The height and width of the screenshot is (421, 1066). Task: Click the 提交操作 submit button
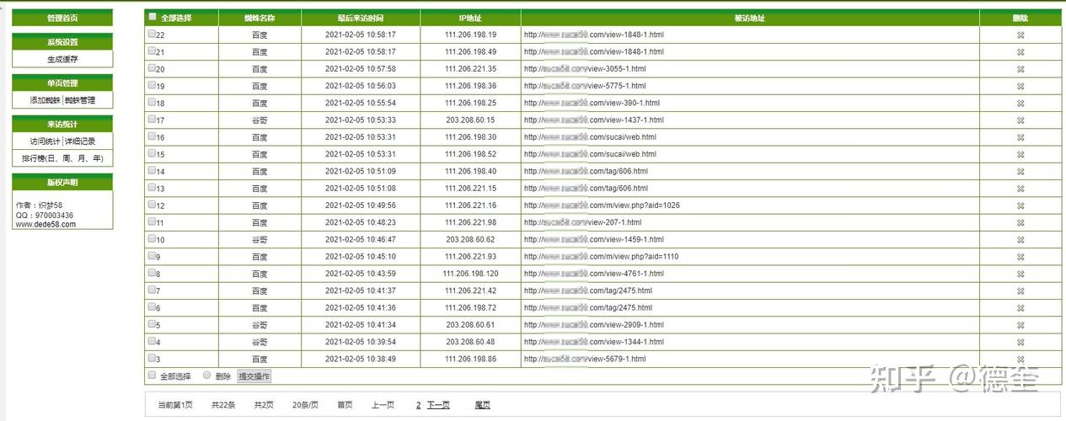(x=254, y=376)
